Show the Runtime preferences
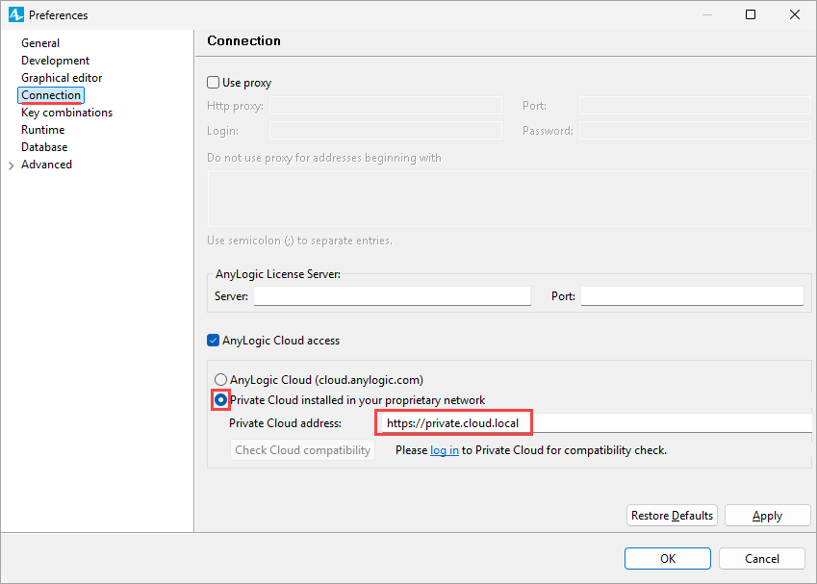The image size is (817, 584). click(x=42, y=130)
